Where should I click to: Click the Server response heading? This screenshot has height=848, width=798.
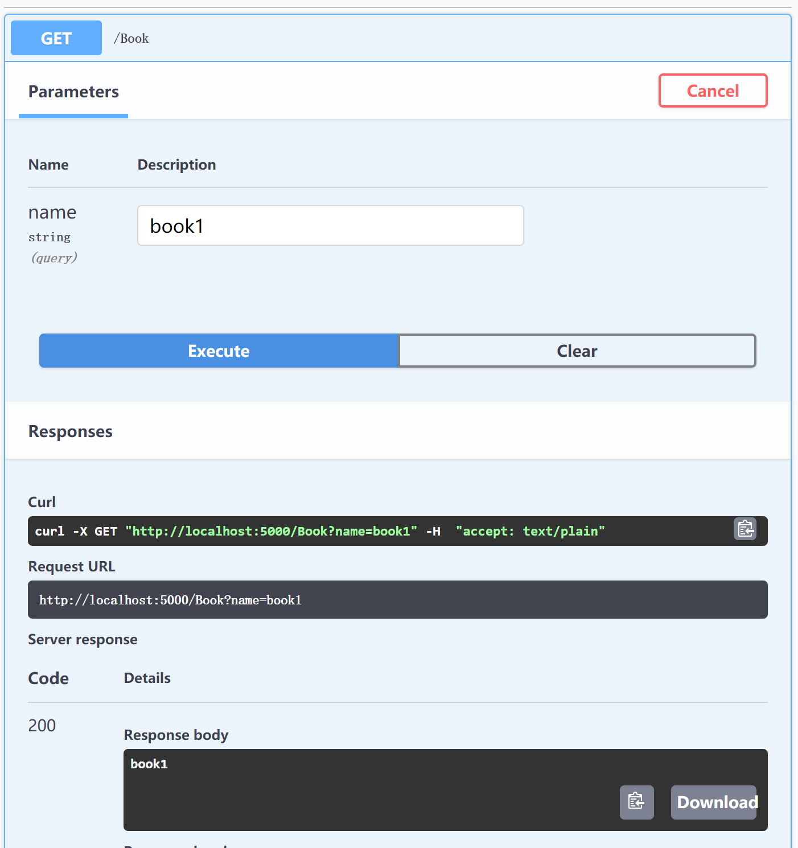(x=83, y=639)
